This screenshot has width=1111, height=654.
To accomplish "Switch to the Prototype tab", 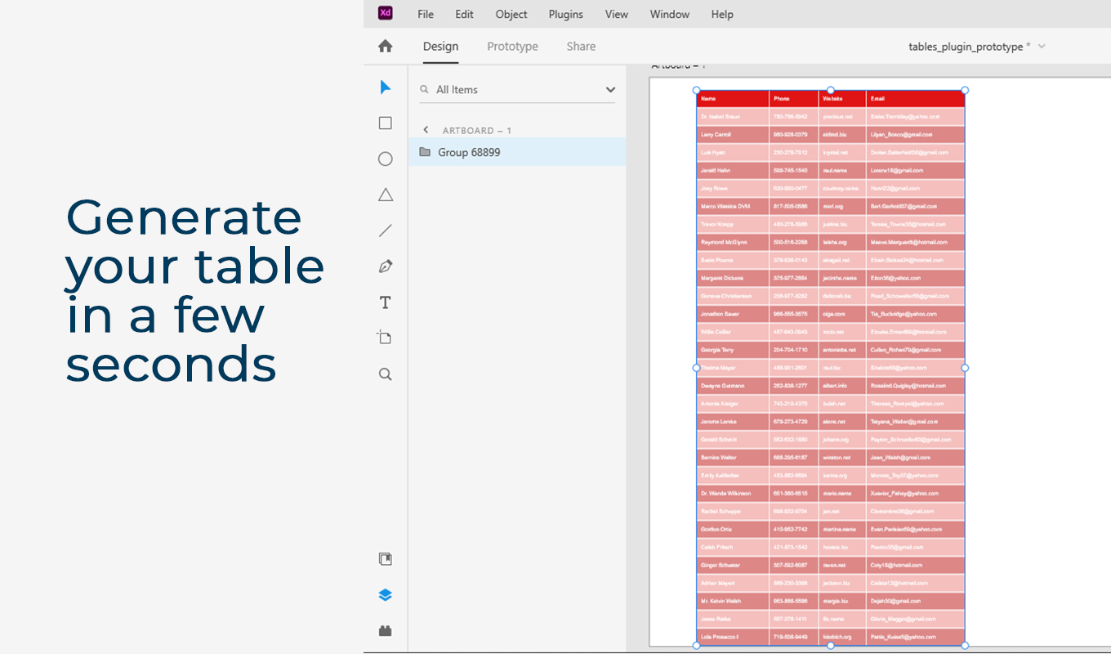I will point(512,47).
